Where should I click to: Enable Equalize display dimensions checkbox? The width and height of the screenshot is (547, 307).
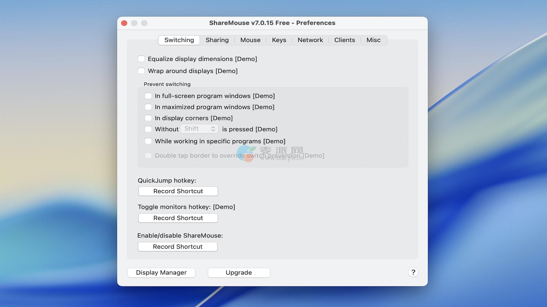(x=141, y=59)
